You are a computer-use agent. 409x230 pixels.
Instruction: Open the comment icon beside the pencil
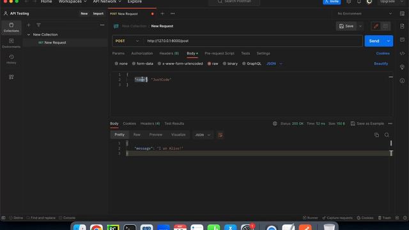pos(385,26)
